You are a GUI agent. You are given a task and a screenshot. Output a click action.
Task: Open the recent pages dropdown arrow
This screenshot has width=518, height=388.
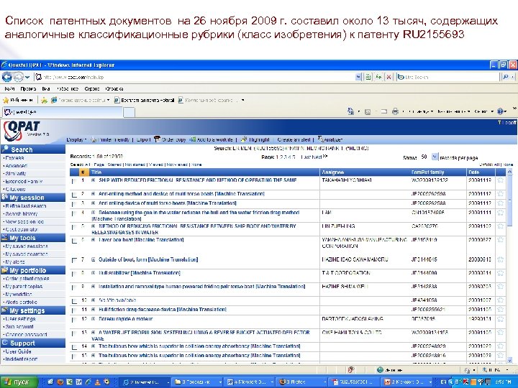(27, 77)
